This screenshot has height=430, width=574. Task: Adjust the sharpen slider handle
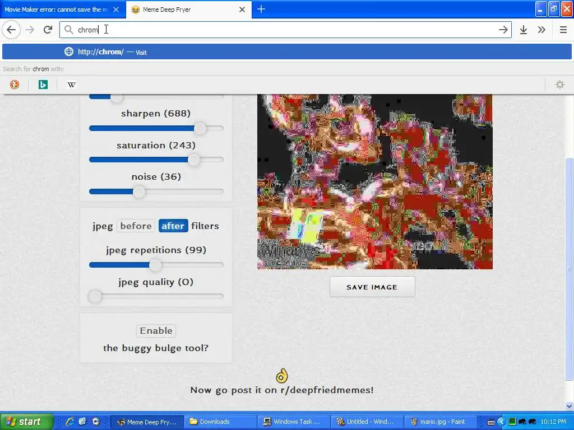pos(200,128)
